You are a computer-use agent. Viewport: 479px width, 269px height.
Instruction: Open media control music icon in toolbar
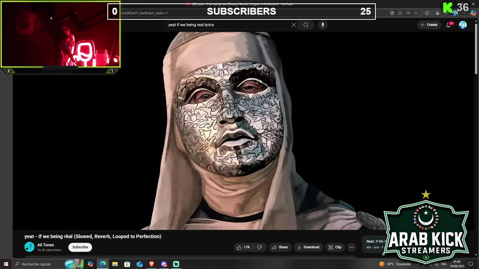coord(437,13)
